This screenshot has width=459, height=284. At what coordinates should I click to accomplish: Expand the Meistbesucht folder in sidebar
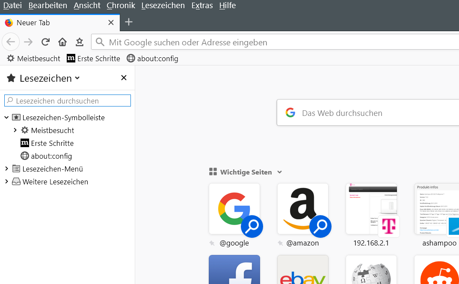[15, 130]
